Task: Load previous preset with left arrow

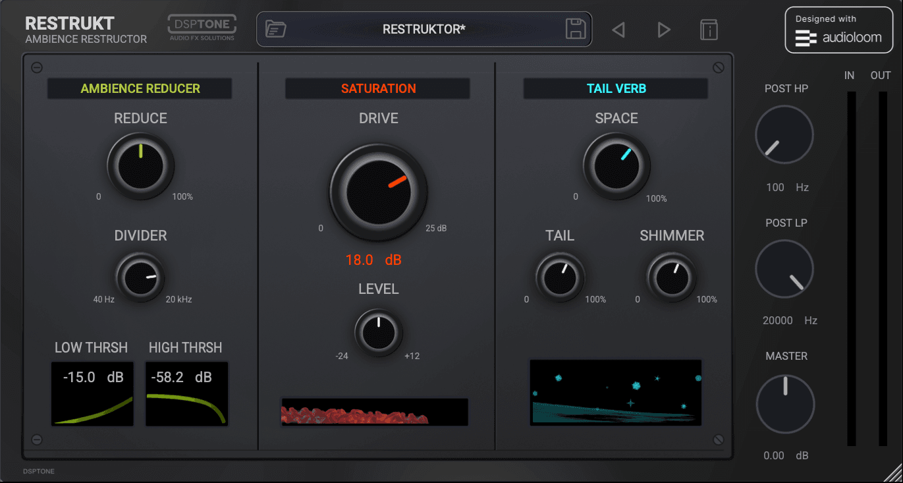Action: point(618,30)
